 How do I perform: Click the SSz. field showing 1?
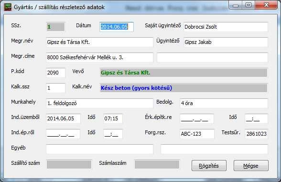tap(56, 27)
